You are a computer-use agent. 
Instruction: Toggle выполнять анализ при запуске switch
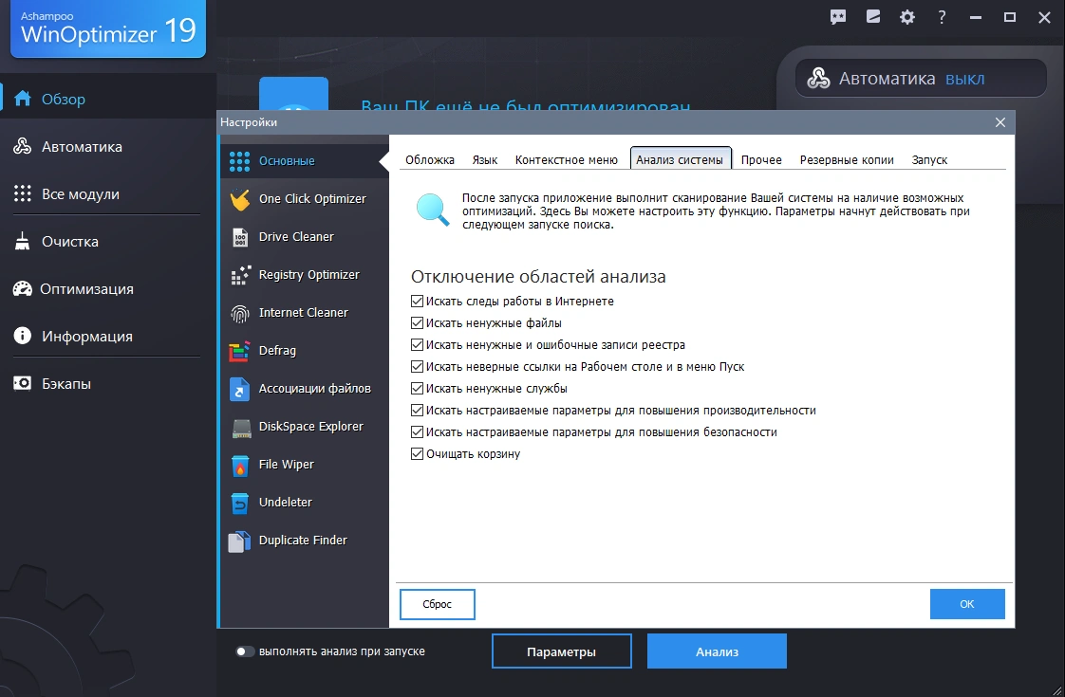pyautogui.click(x=245, y=651)
